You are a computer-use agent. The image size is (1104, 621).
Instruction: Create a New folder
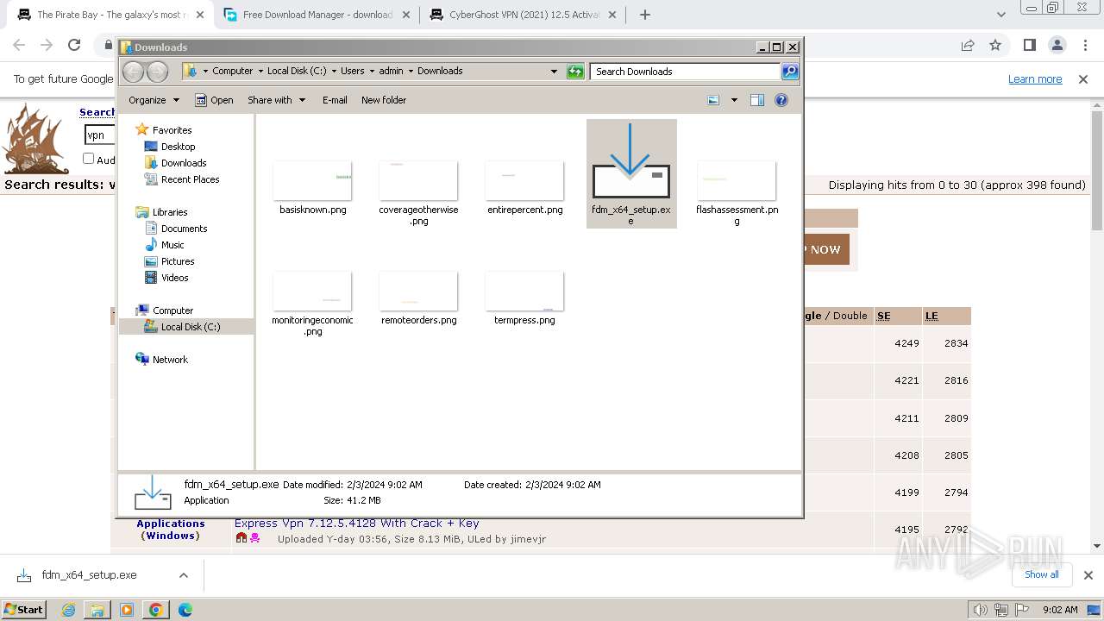point(384,100)
